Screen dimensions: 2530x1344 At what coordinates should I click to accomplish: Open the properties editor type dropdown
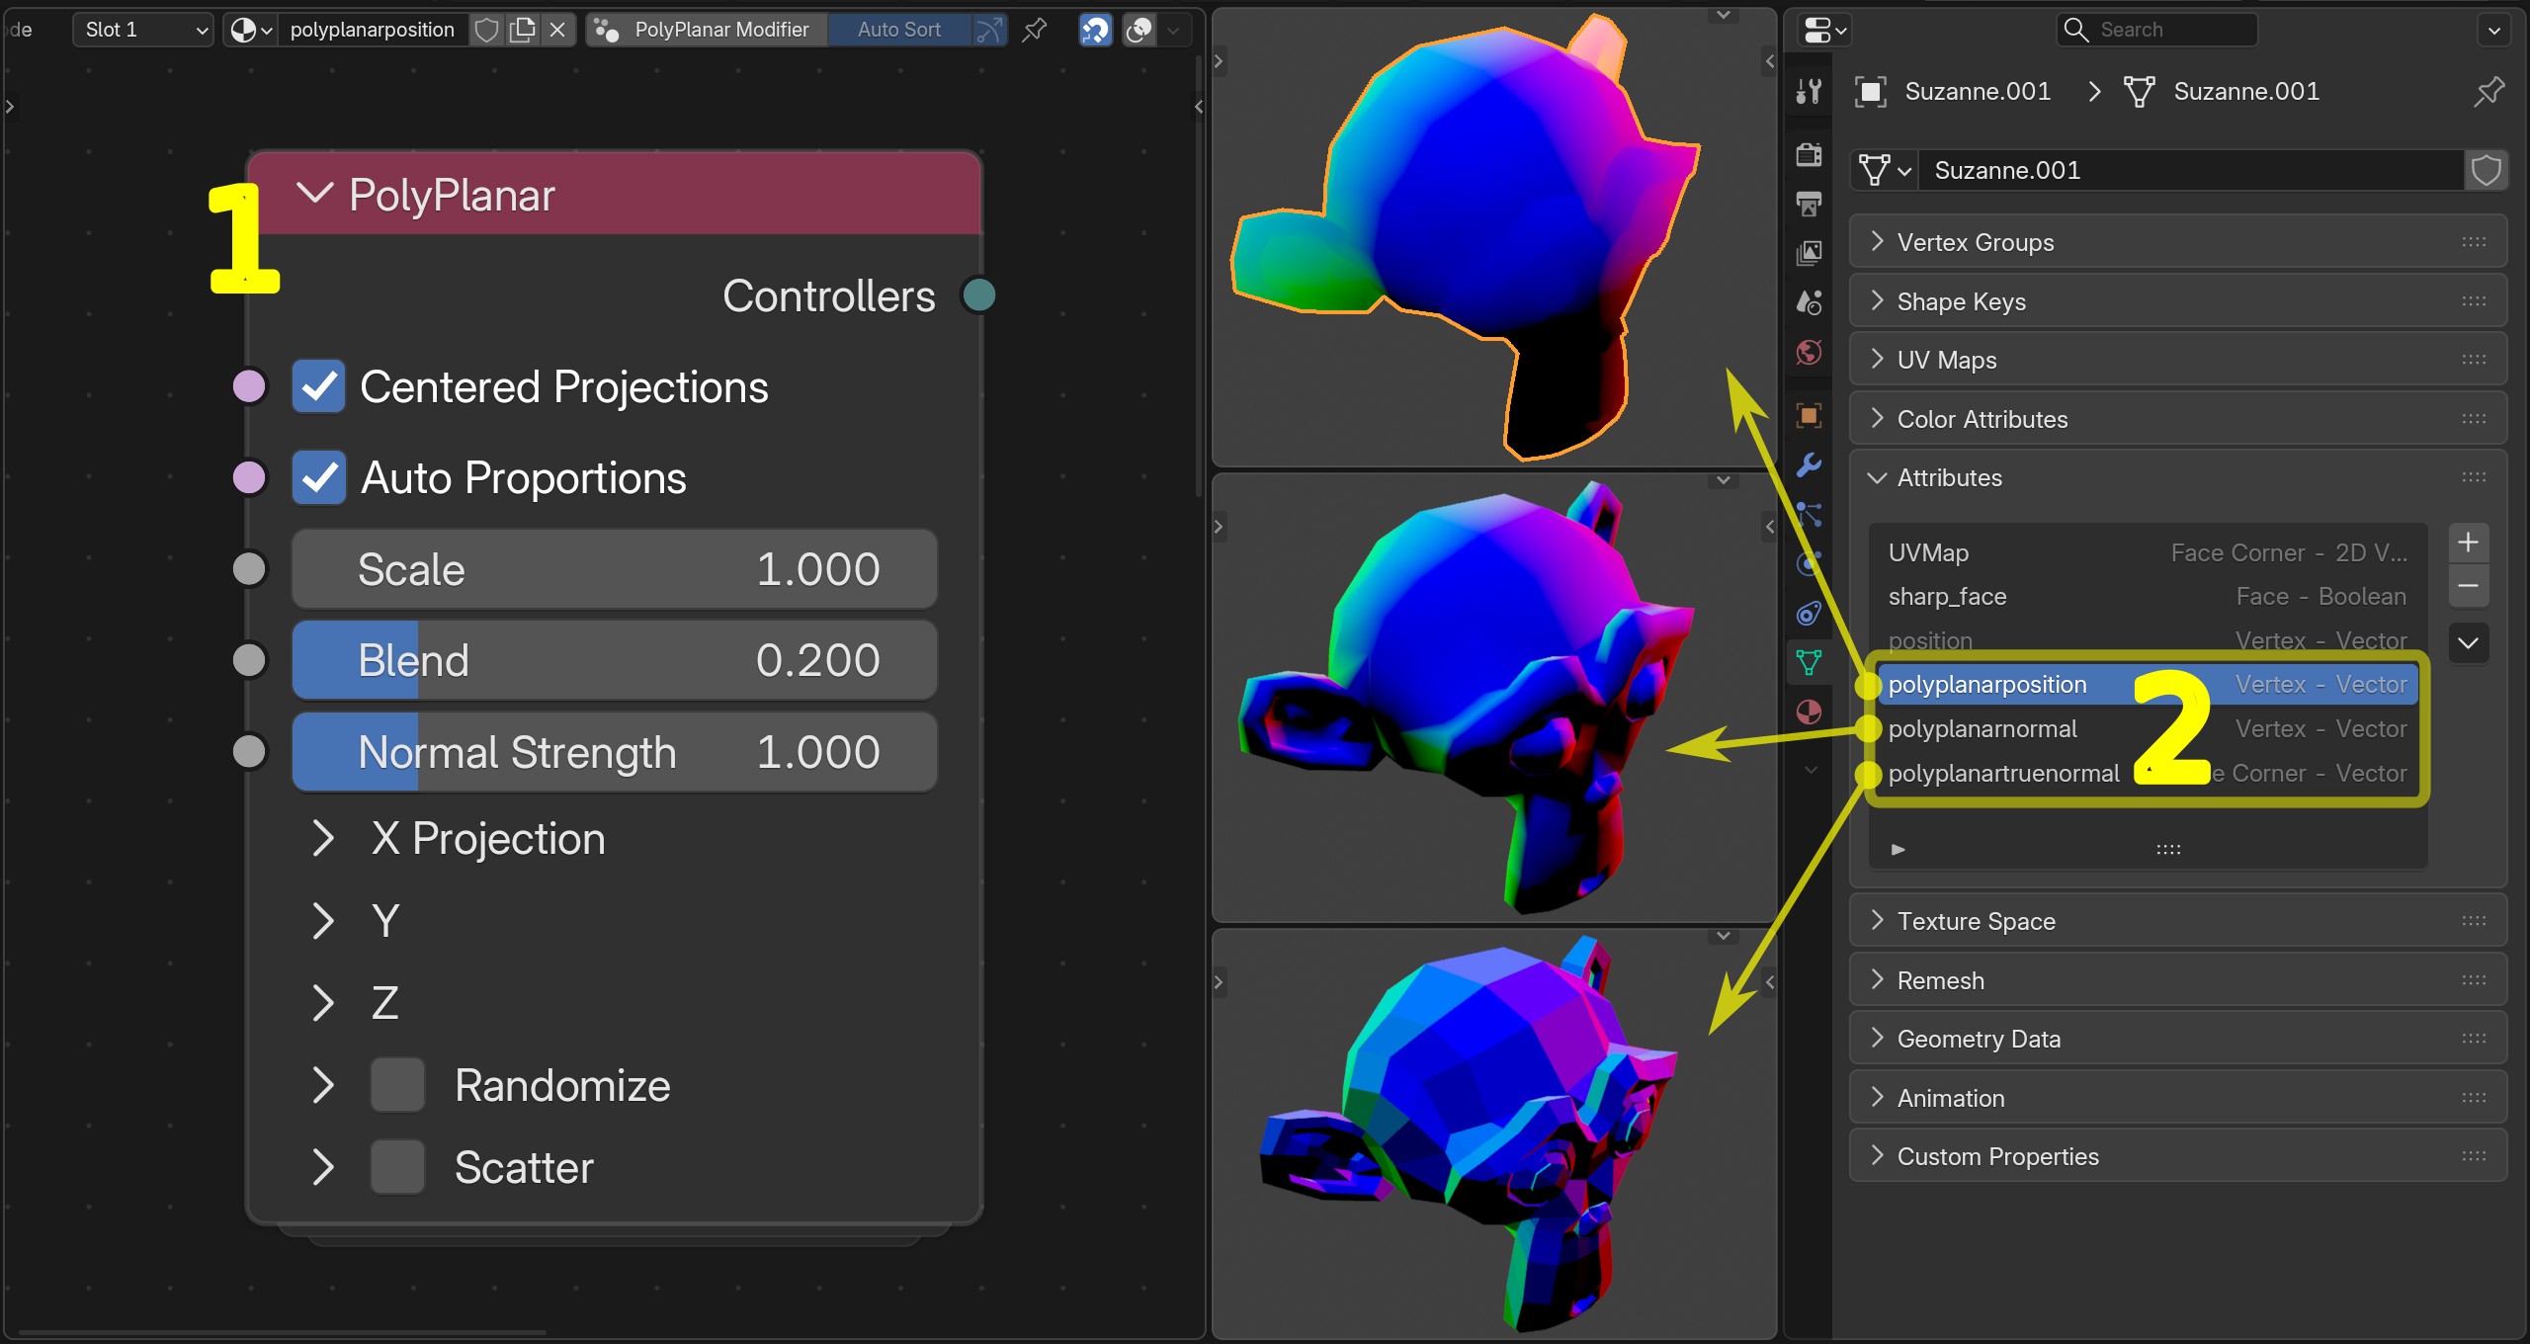[1824, 30]
